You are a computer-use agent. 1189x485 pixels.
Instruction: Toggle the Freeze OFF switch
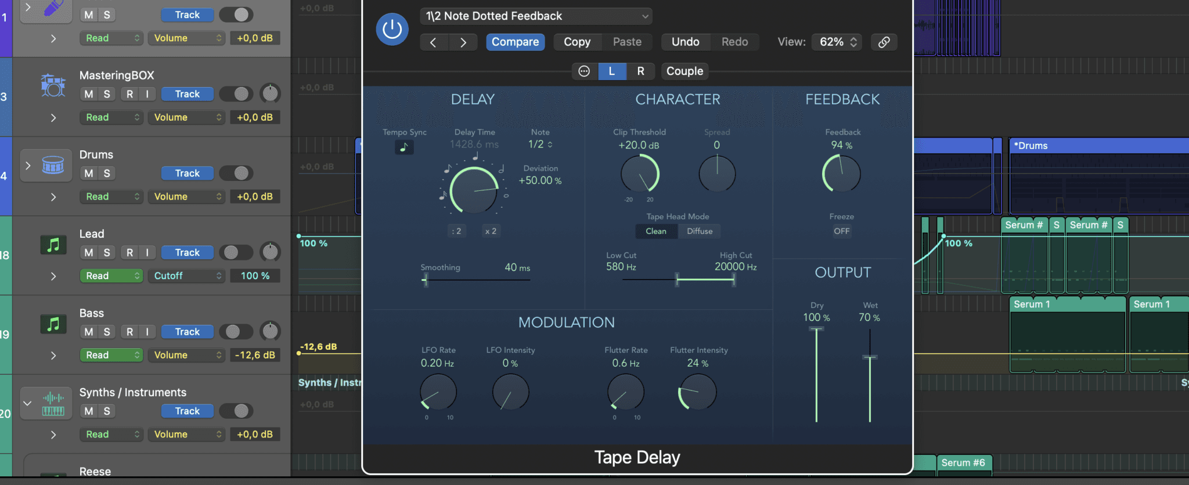coord(841,231)
